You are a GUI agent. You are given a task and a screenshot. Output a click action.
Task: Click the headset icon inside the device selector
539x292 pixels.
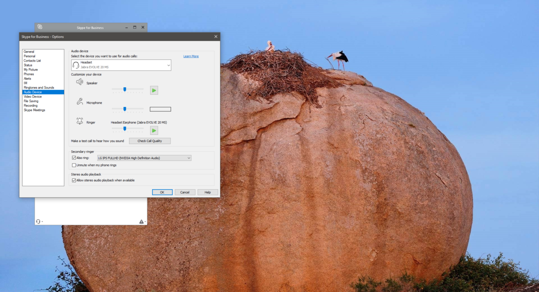(x=76, y=64)
